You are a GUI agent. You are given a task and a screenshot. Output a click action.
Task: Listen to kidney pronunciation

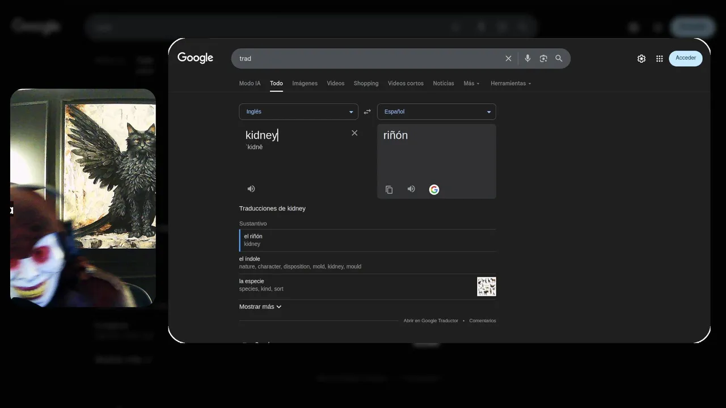(x=251, y=189)
